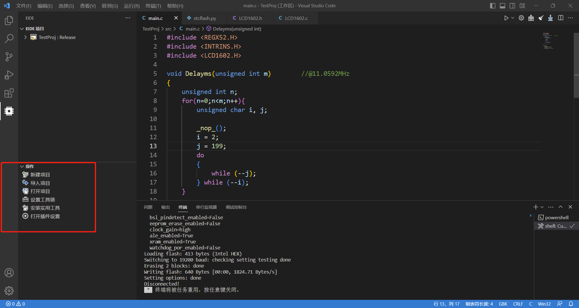Viewport: 579px width, 308px height.
Task: Open the 编辑(E) menu
Action: [45, 6]
